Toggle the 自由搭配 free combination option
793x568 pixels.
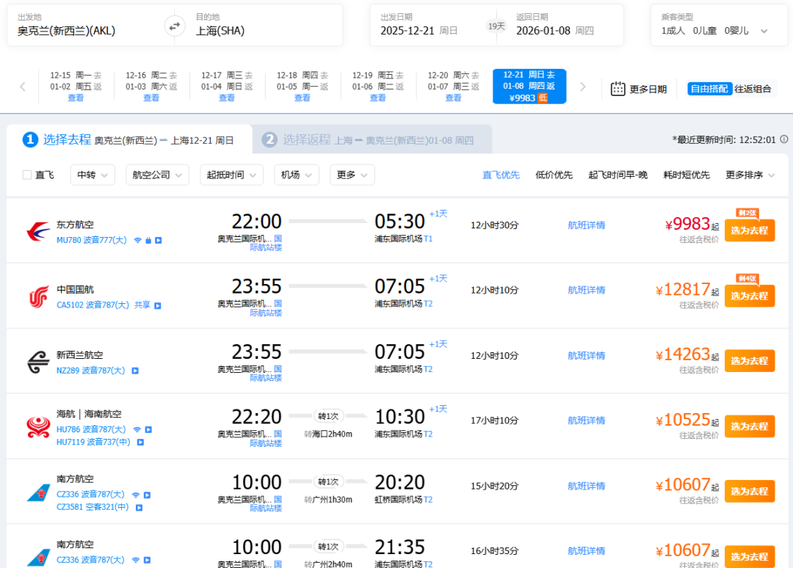pos(709,89)
